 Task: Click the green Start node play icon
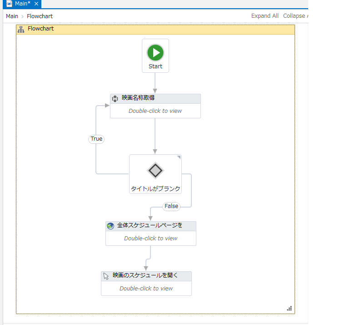pyautogui.click(x=155, y=53)
